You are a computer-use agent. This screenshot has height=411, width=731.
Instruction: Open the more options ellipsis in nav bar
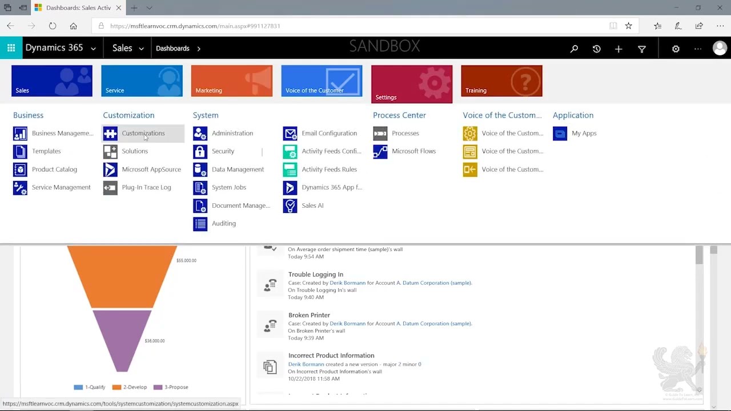[698, 49]
